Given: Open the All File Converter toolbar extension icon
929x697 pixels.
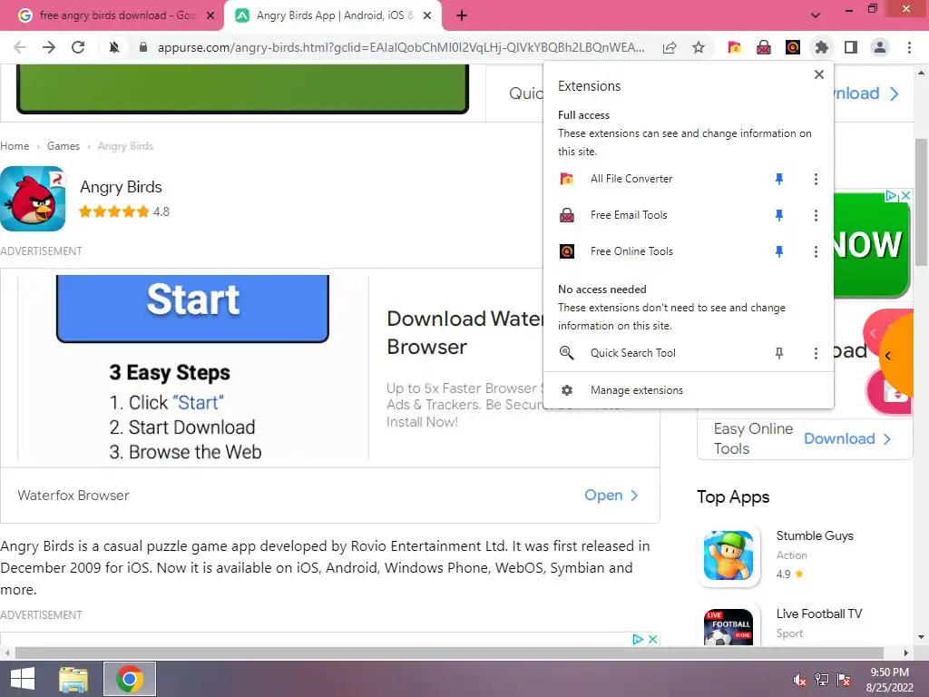Looking at the screenshot, I should [735, 47].
